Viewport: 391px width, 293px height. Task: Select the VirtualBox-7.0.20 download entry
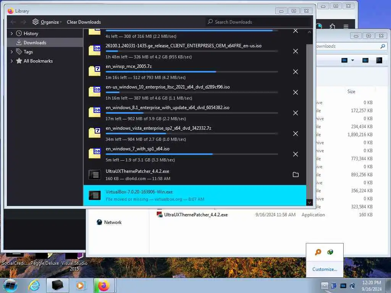click(x=195, y=195)
